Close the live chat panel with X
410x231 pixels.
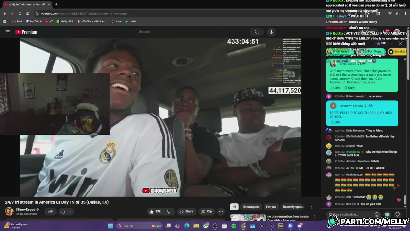coord(400,43)
